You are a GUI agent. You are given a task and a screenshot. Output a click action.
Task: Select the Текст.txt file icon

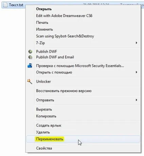pyautogui.click(x=5, y=5)
